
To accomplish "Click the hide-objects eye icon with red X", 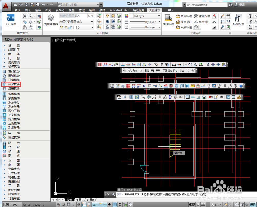I will (39, 16).
